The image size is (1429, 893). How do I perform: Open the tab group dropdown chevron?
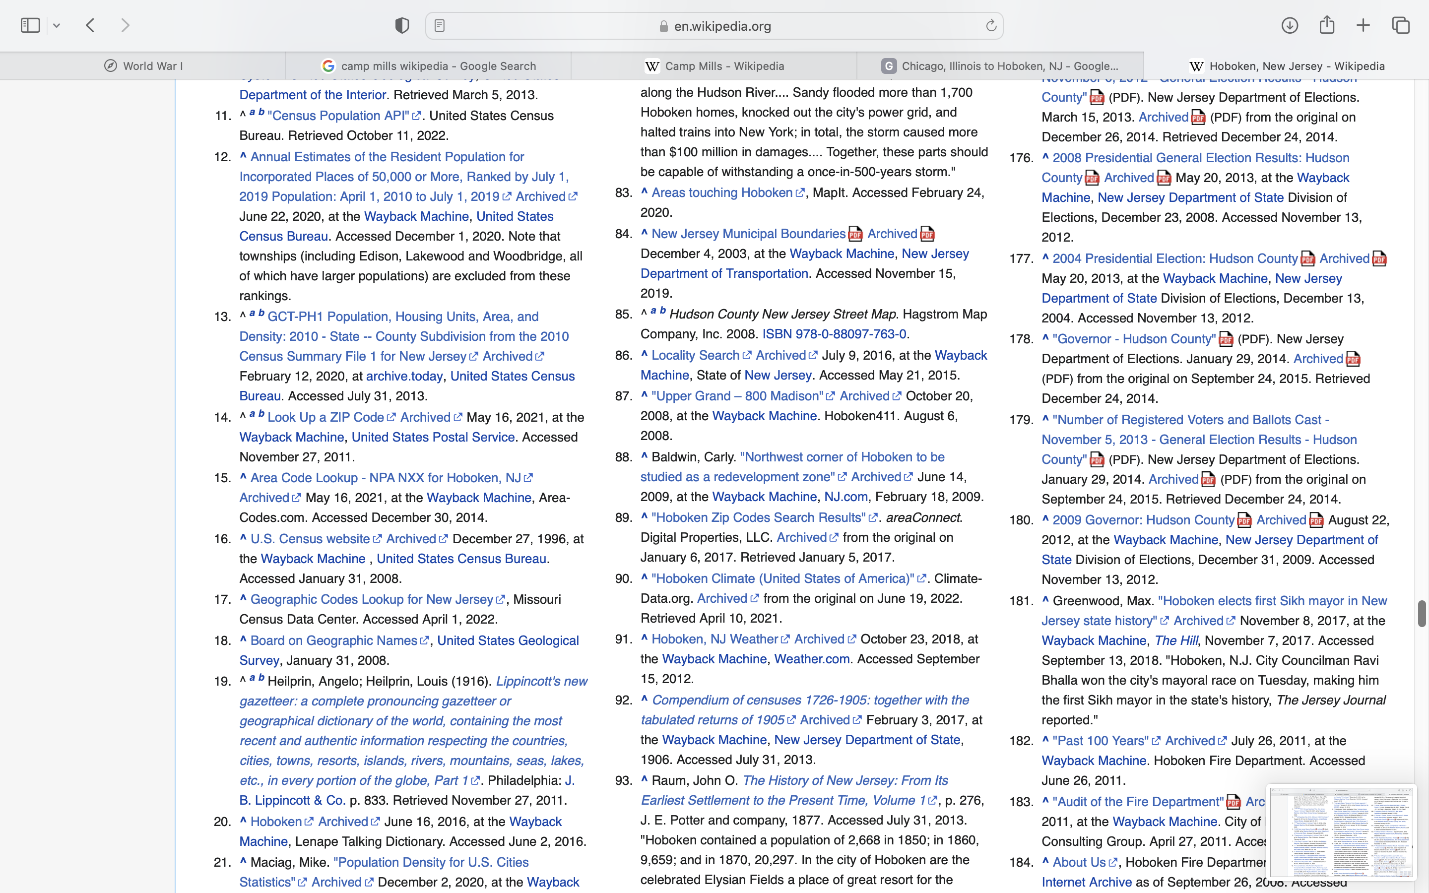[57, 25]
